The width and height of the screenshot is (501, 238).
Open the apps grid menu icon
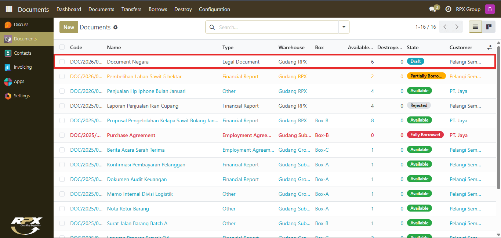9,9
